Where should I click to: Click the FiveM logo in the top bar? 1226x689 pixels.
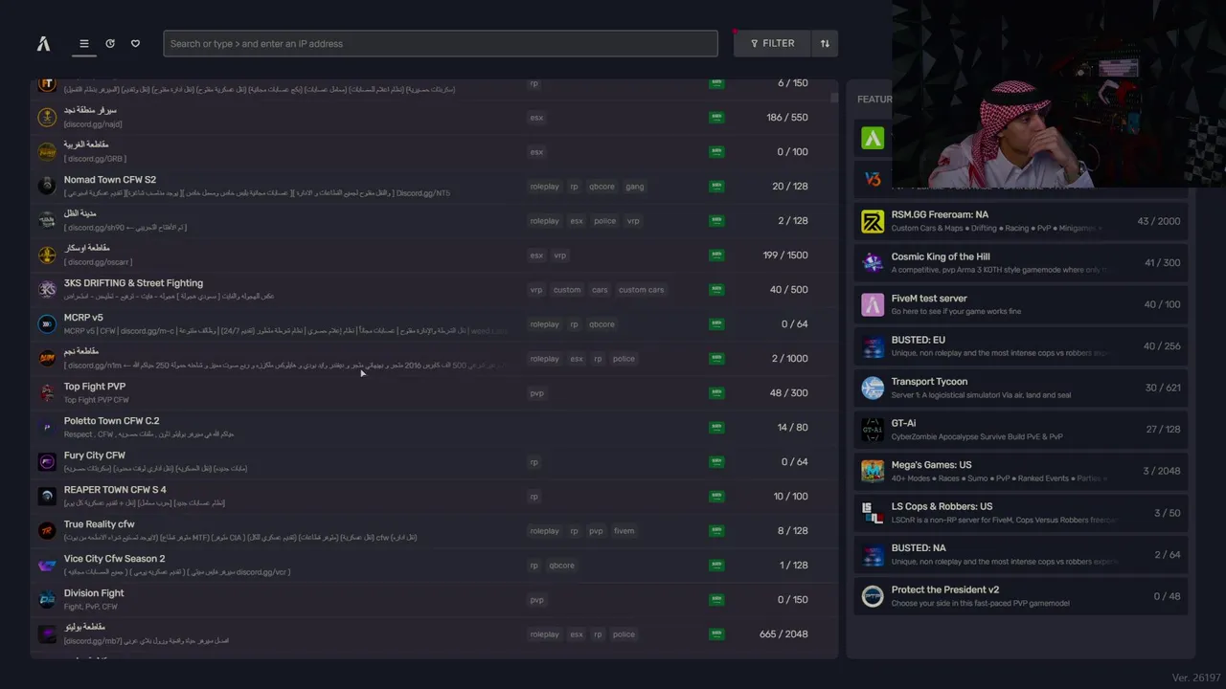43,43
